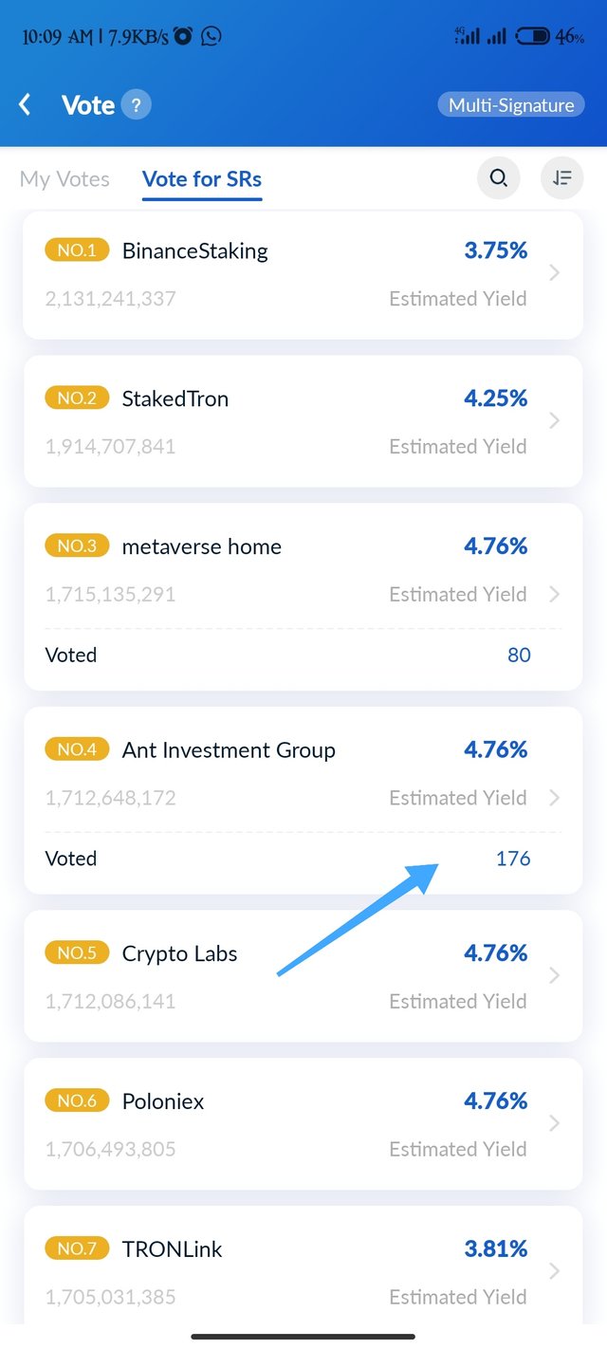607x1349 pixels.
Task: Expand the Crypto Labs entry chevron
Action: coord(555,976)
